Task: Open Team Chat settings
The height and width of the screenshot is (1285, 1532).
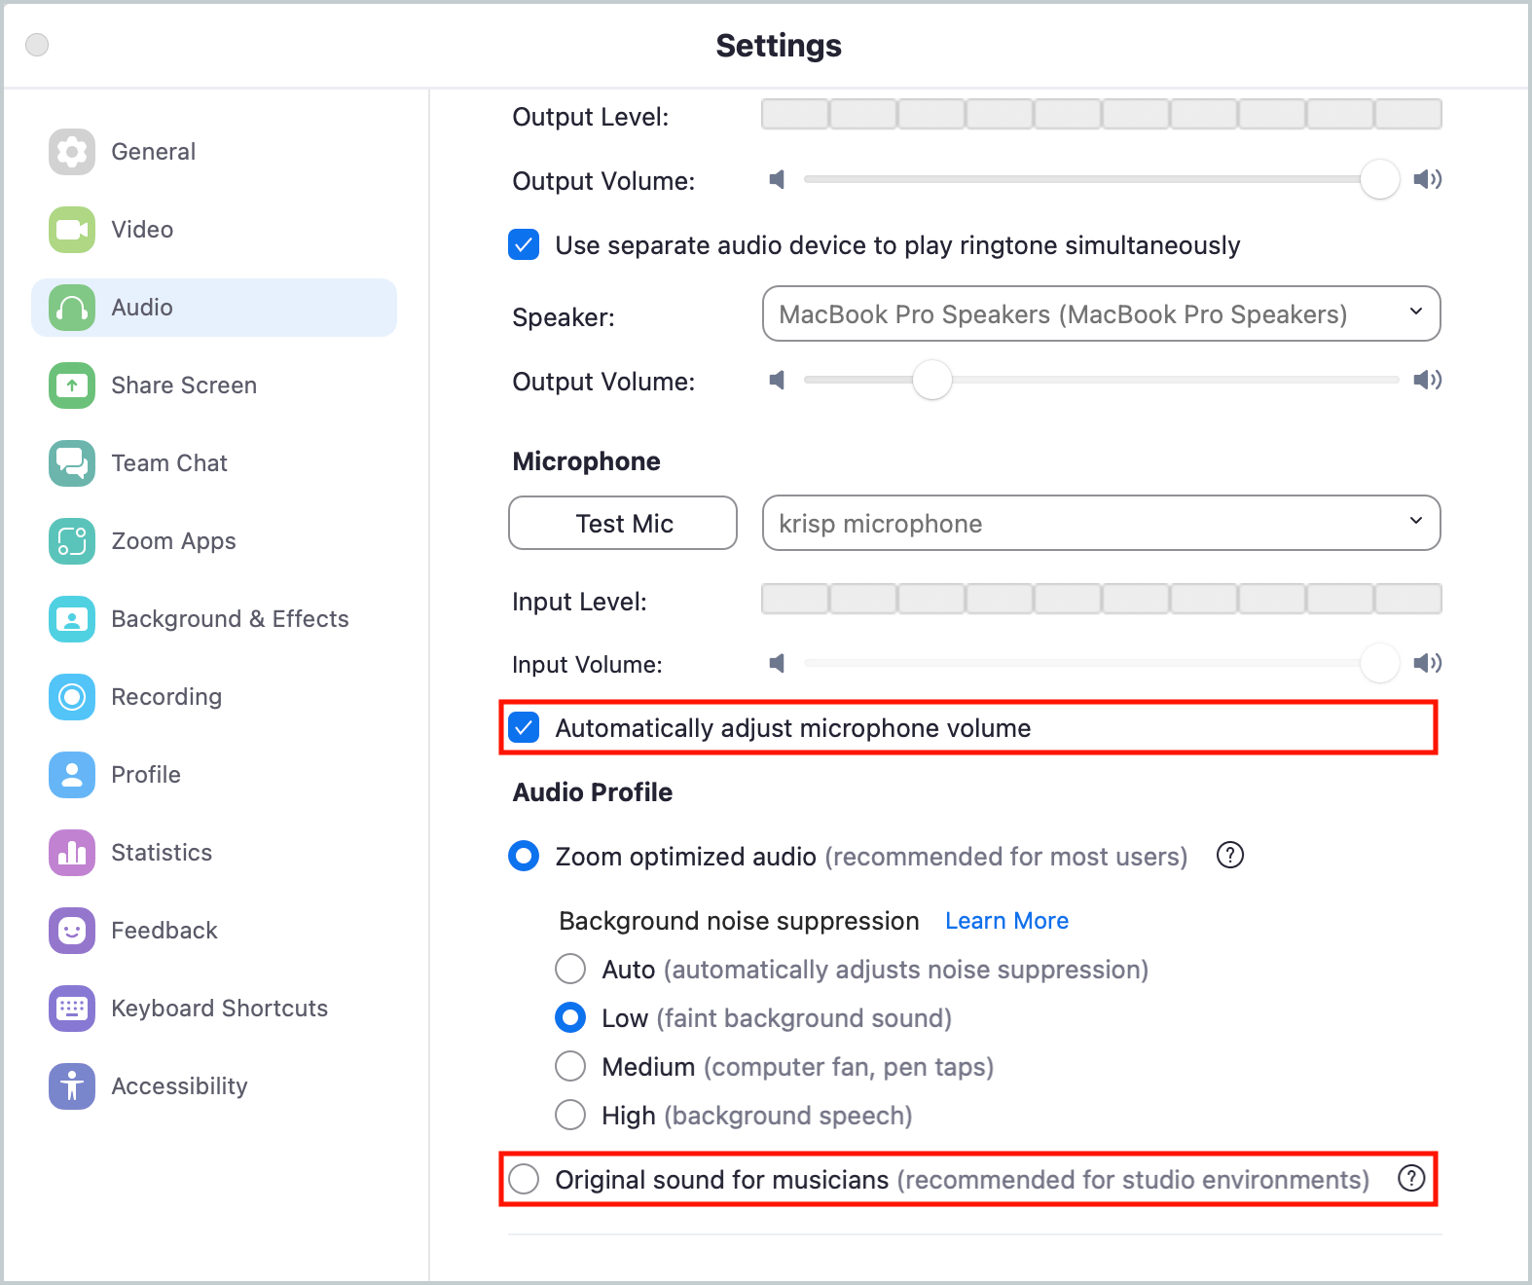Action: coord(214,463)
